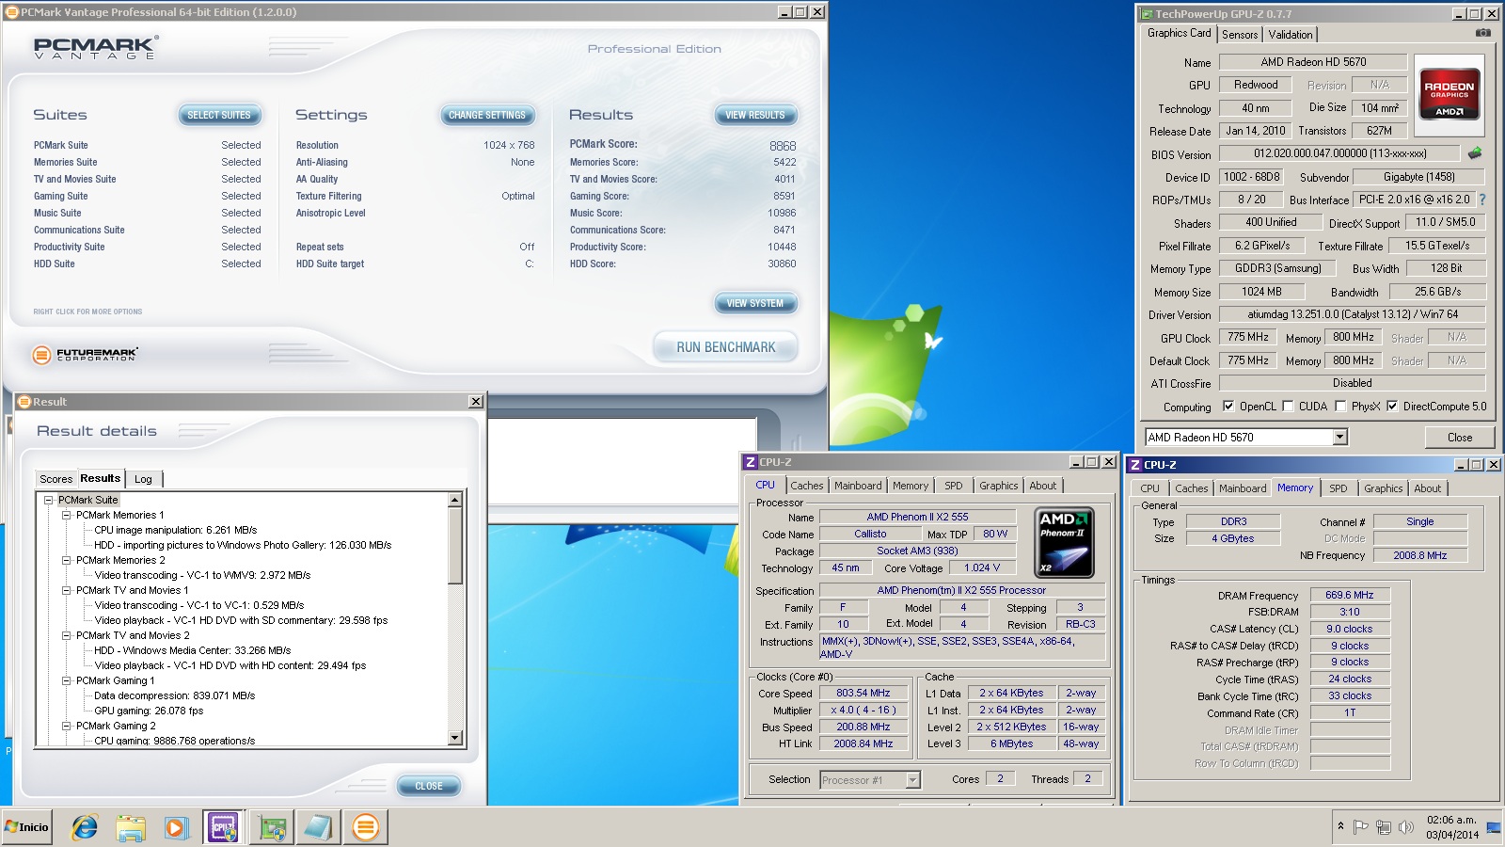
Task: Click the CPU-Z taskbar icon
Action: tap(223, 827)
